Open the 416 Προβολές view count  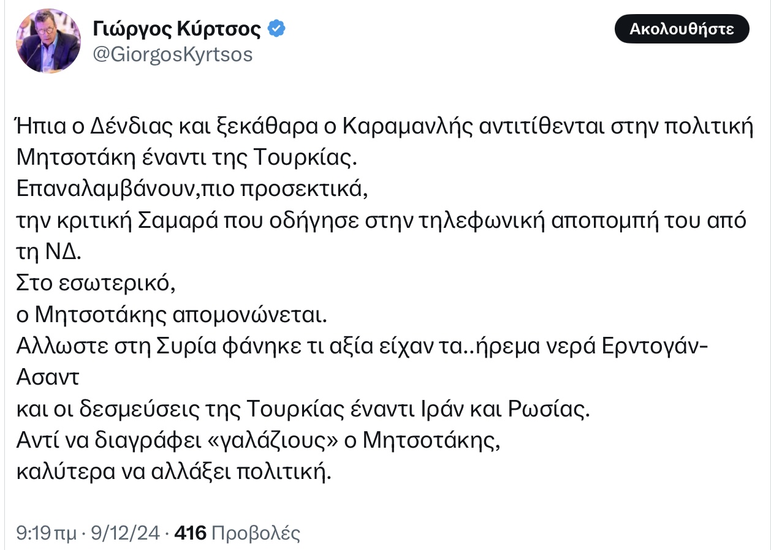tap(237, 532)
